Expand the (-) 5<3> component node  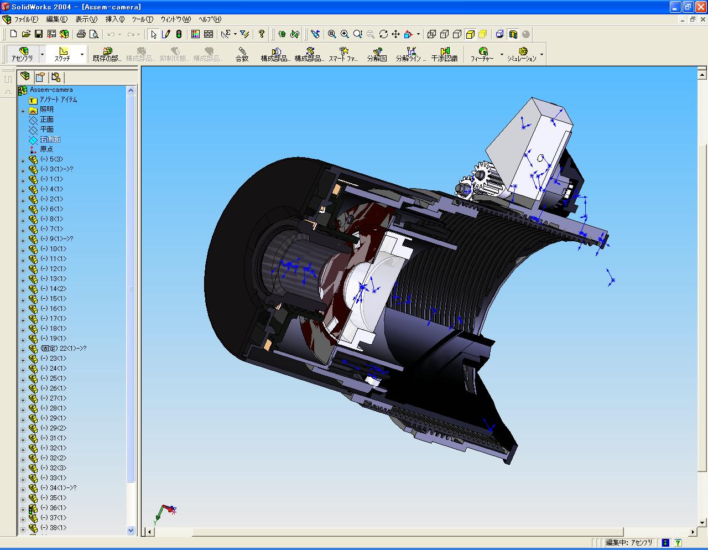click(23, 160)
